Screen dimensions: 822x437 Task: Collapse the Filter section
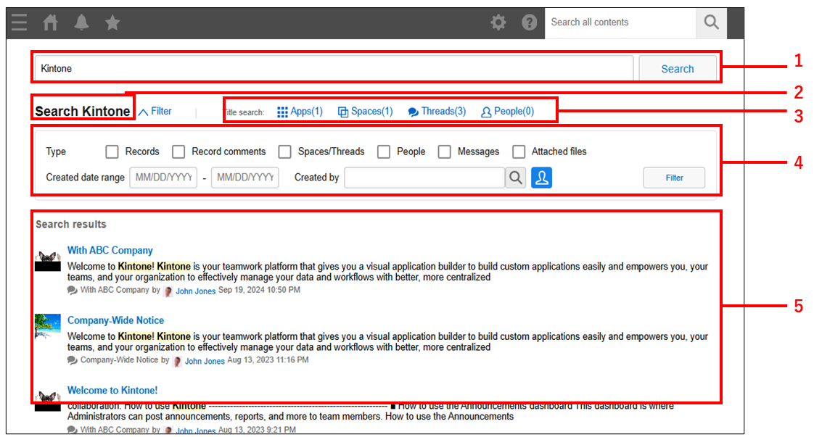[x=155, y=111]
